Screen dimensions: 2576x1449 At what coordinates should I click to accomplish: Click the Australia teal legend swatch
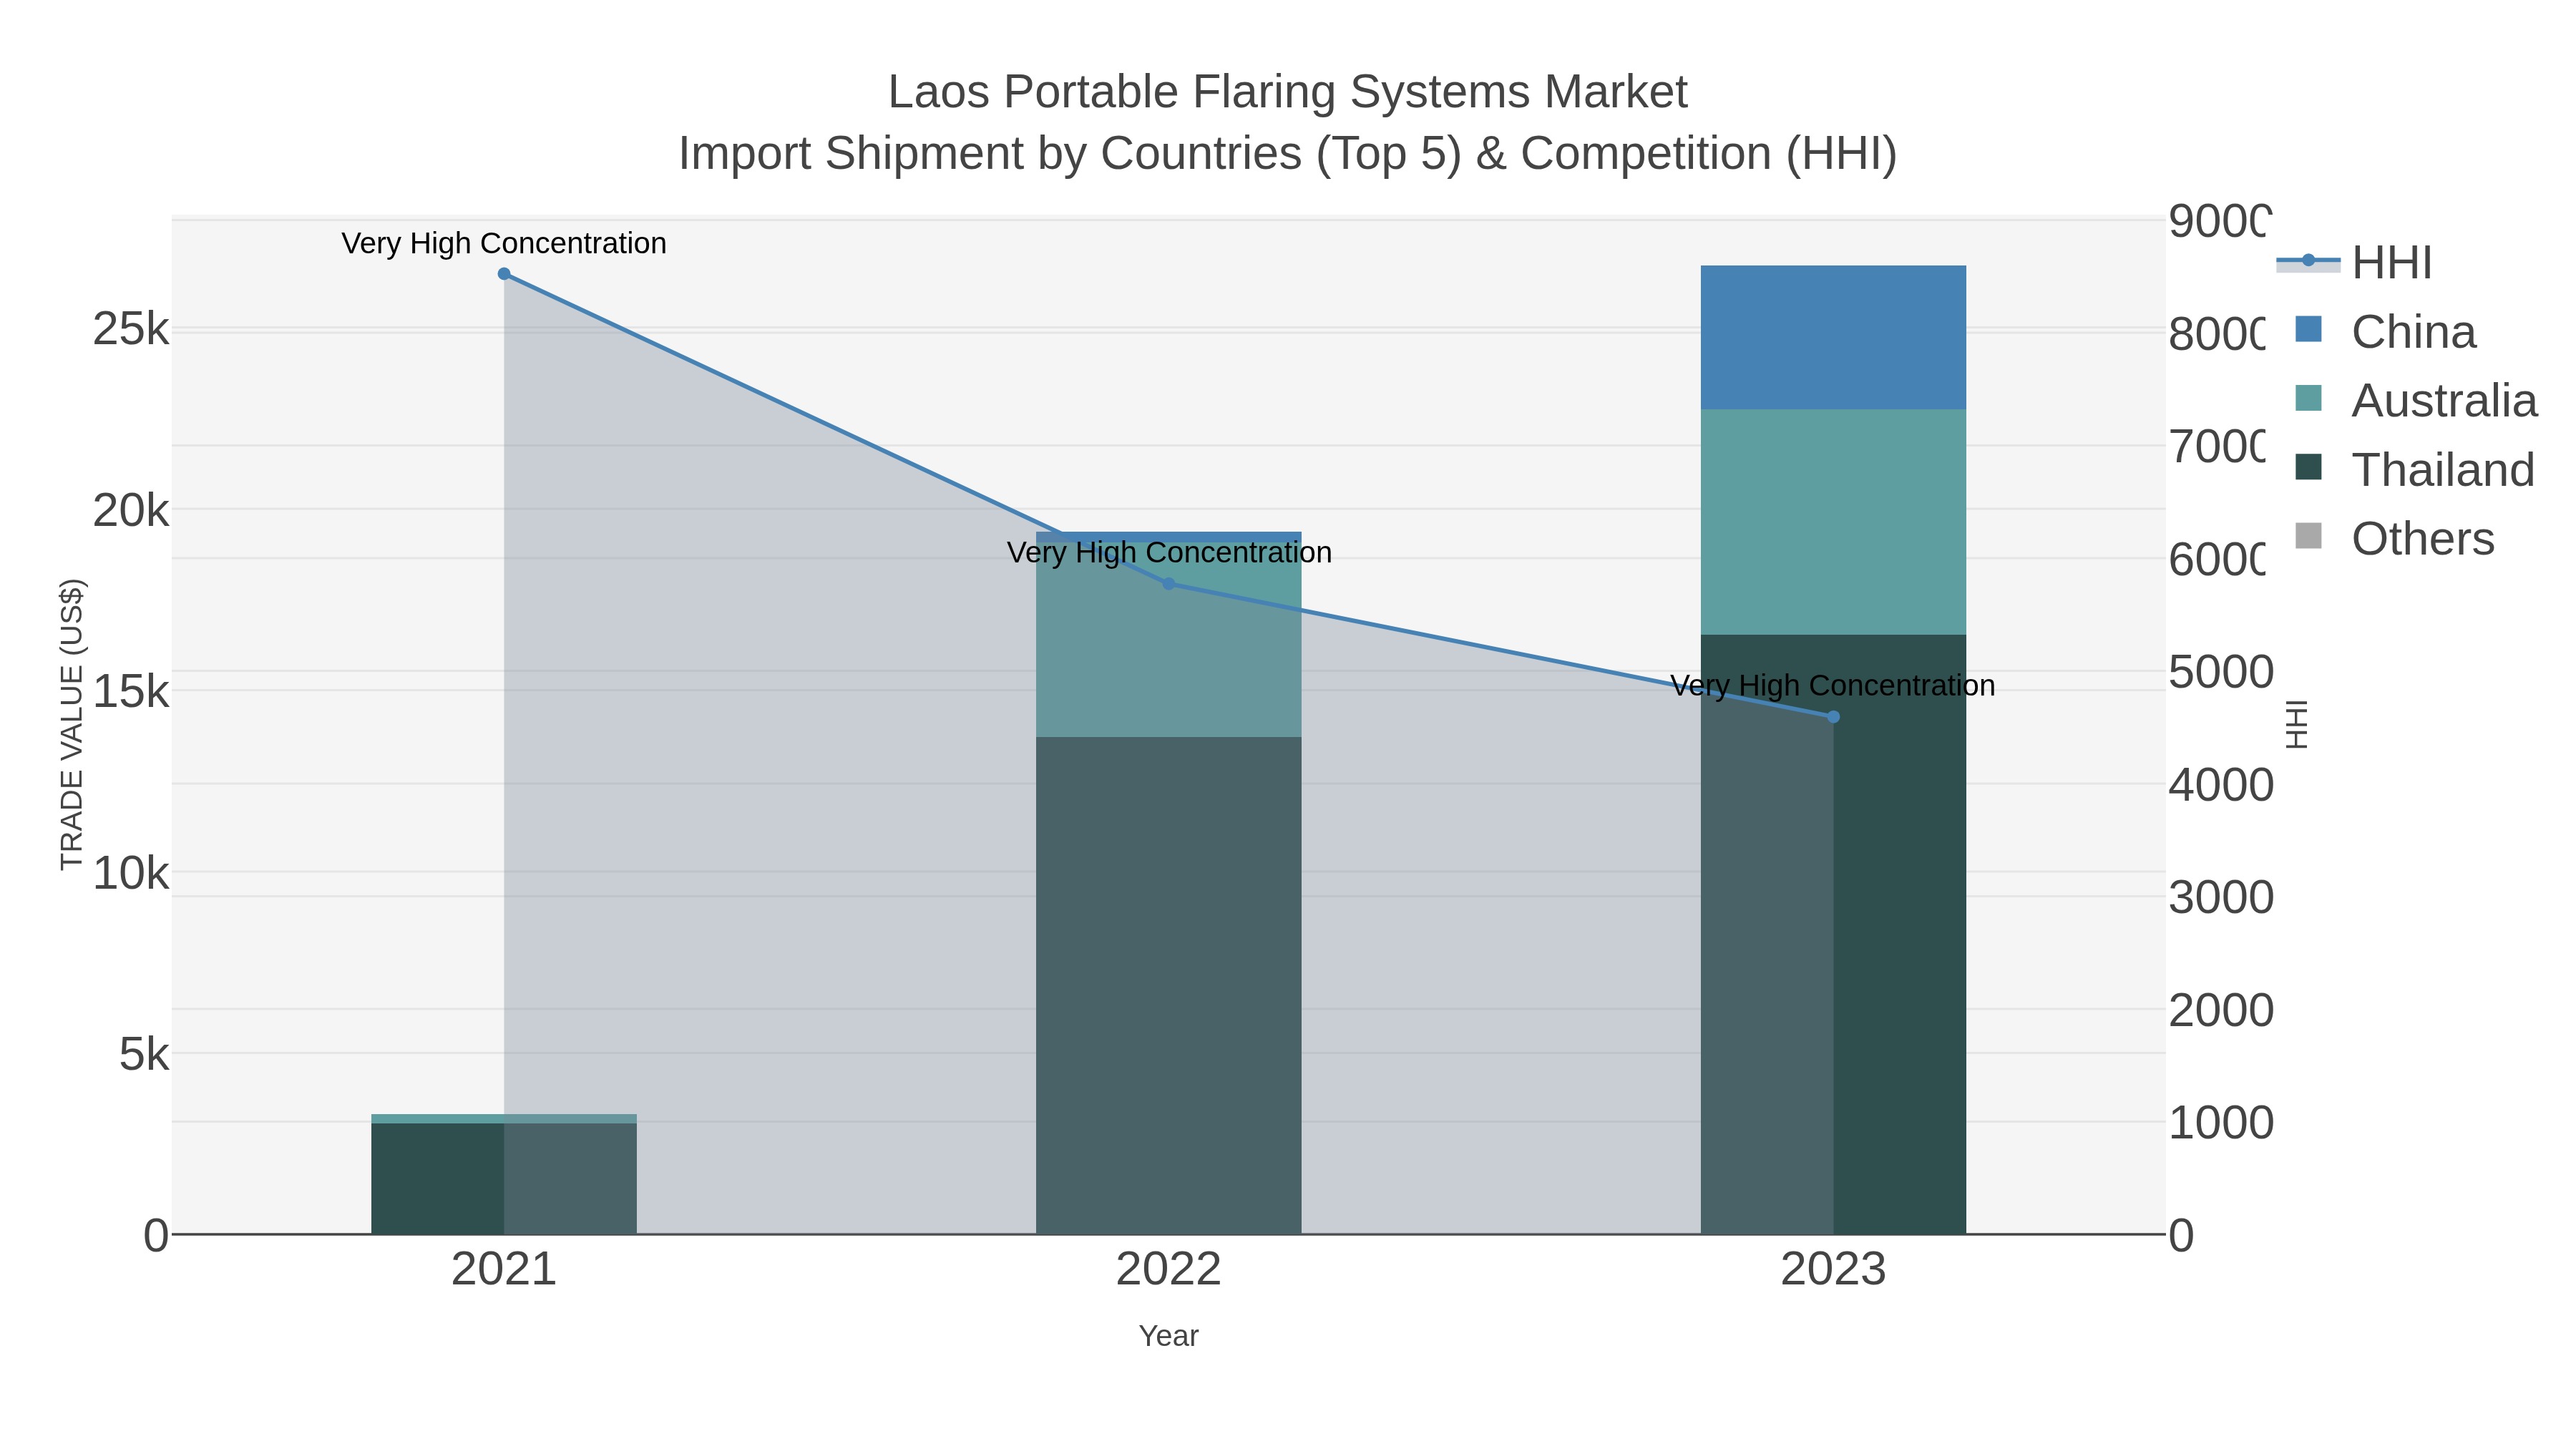pos(2308,398)
